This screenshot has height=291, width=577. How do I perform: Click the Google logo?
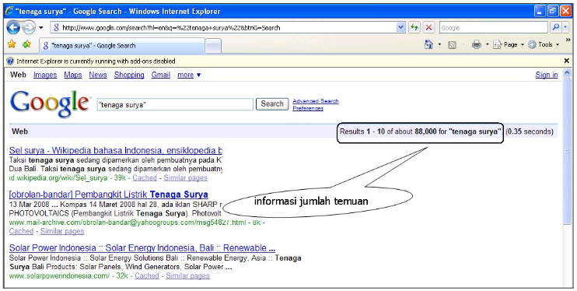pos(50,104)
